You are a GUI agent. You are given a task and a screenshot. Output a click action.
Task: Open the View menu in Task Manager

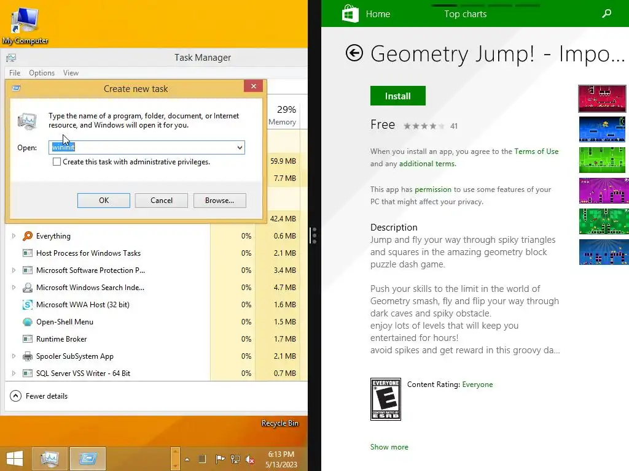[x=71, y=73]
